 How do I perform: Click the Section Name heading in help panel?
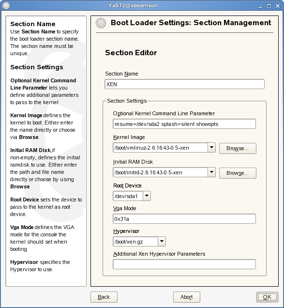[33, 24]
